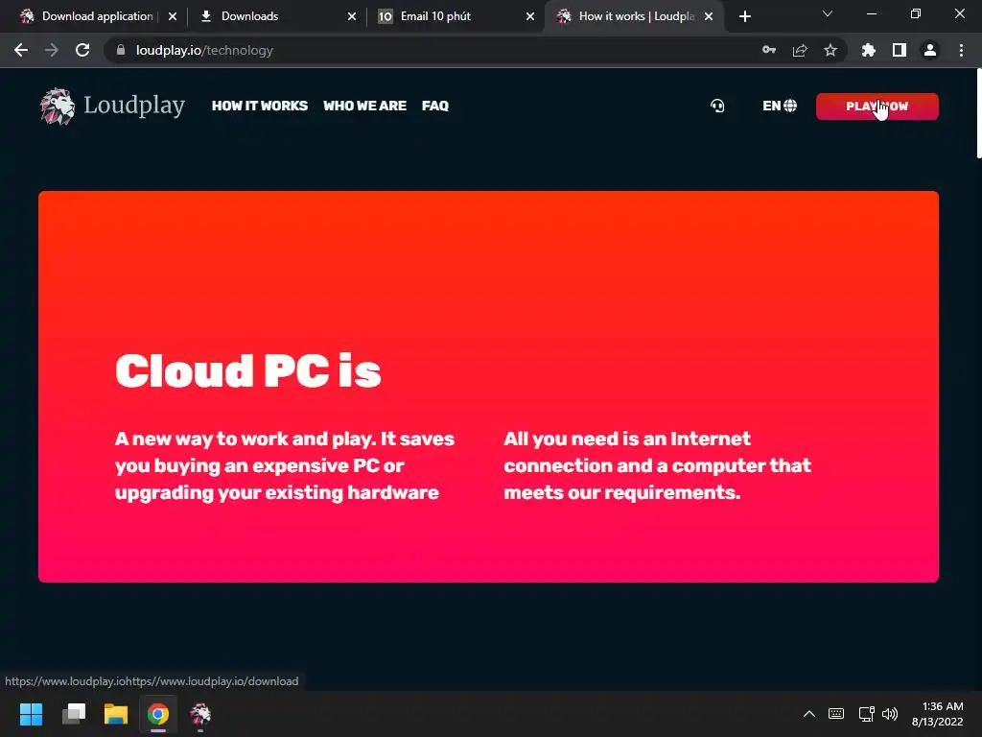The image size is (982, 737).
Task: Toggle the browser side panel icon
Action: coord(900,50)
